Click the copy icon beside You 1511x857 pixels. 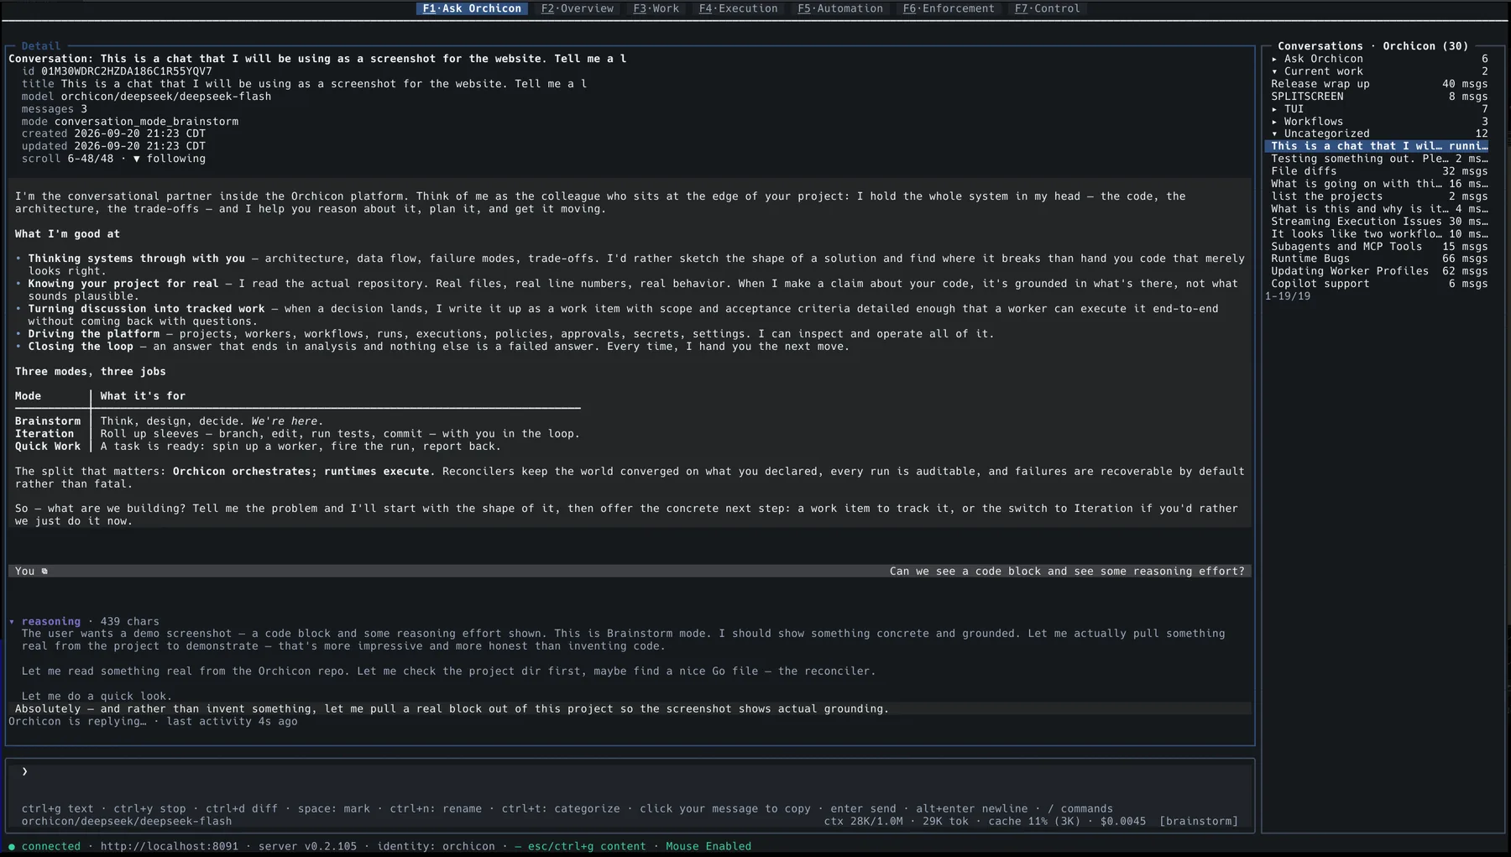[44, 572]
